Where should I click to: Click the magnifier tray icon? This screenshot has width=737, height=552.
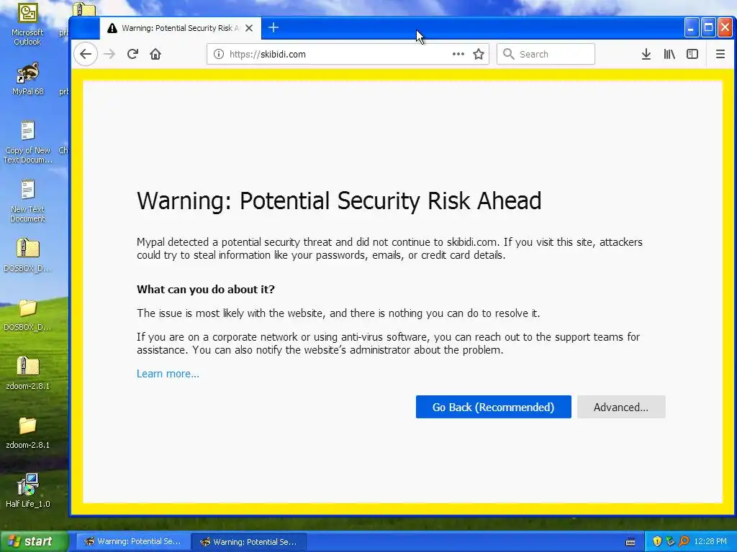pyautogui.click(x=684, y=542)
